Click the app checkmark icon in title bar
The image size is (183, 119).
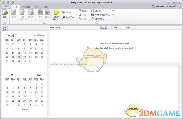[x=2, y=2]
